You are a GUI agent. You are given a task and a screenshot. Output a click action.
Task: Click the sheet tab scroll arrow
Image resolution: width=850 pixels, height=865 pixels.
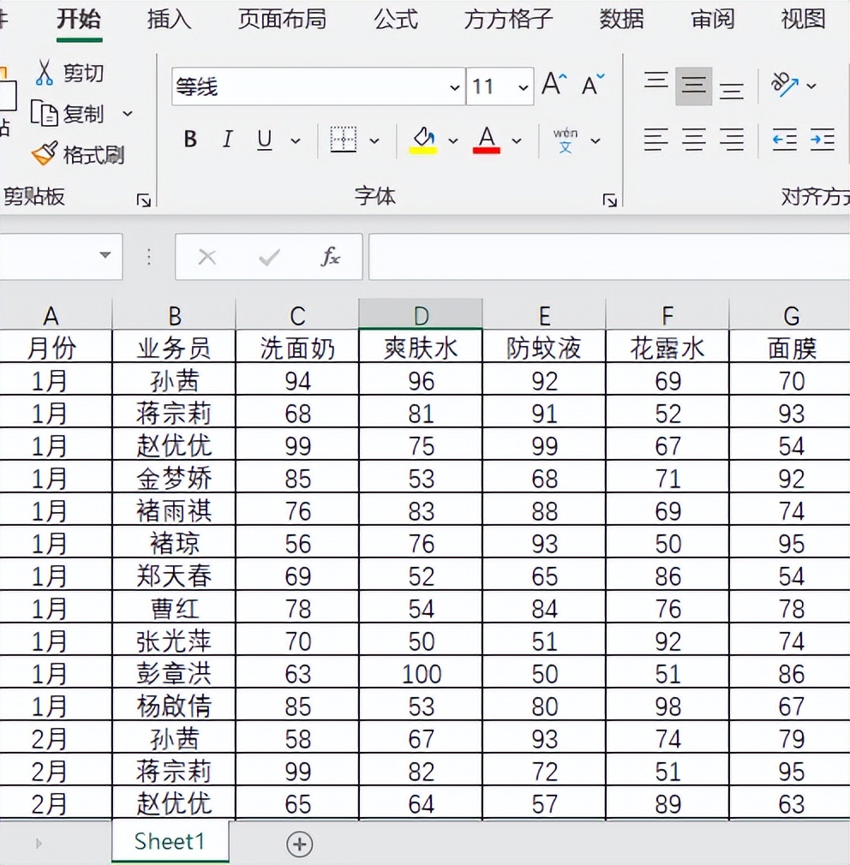[x=38, y=844]
